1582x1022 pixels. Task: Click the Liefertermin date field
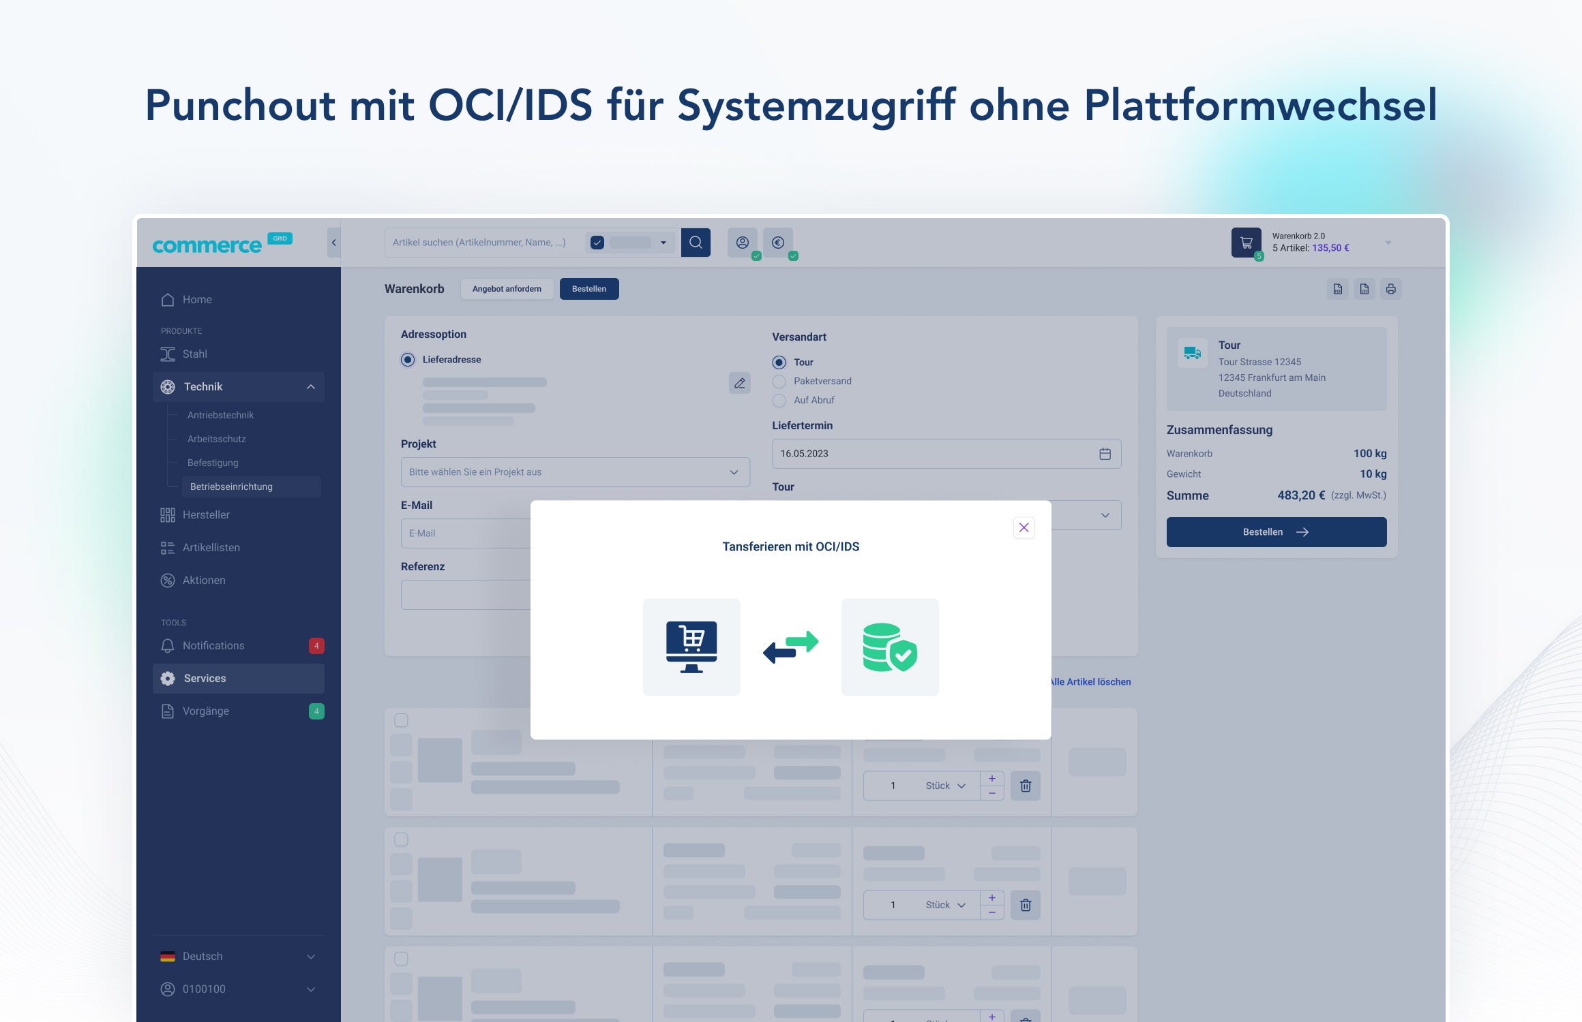point(946,454)
